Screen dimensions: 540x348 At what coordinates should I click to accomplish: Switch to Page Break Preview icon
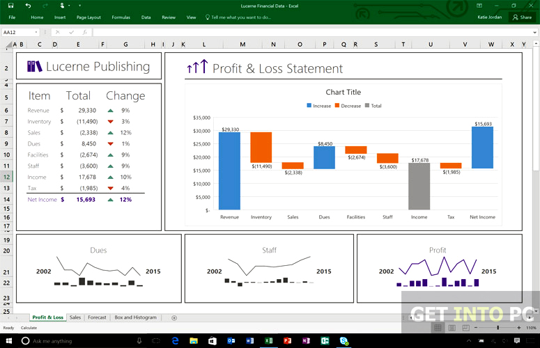click(x=466, y=328)
